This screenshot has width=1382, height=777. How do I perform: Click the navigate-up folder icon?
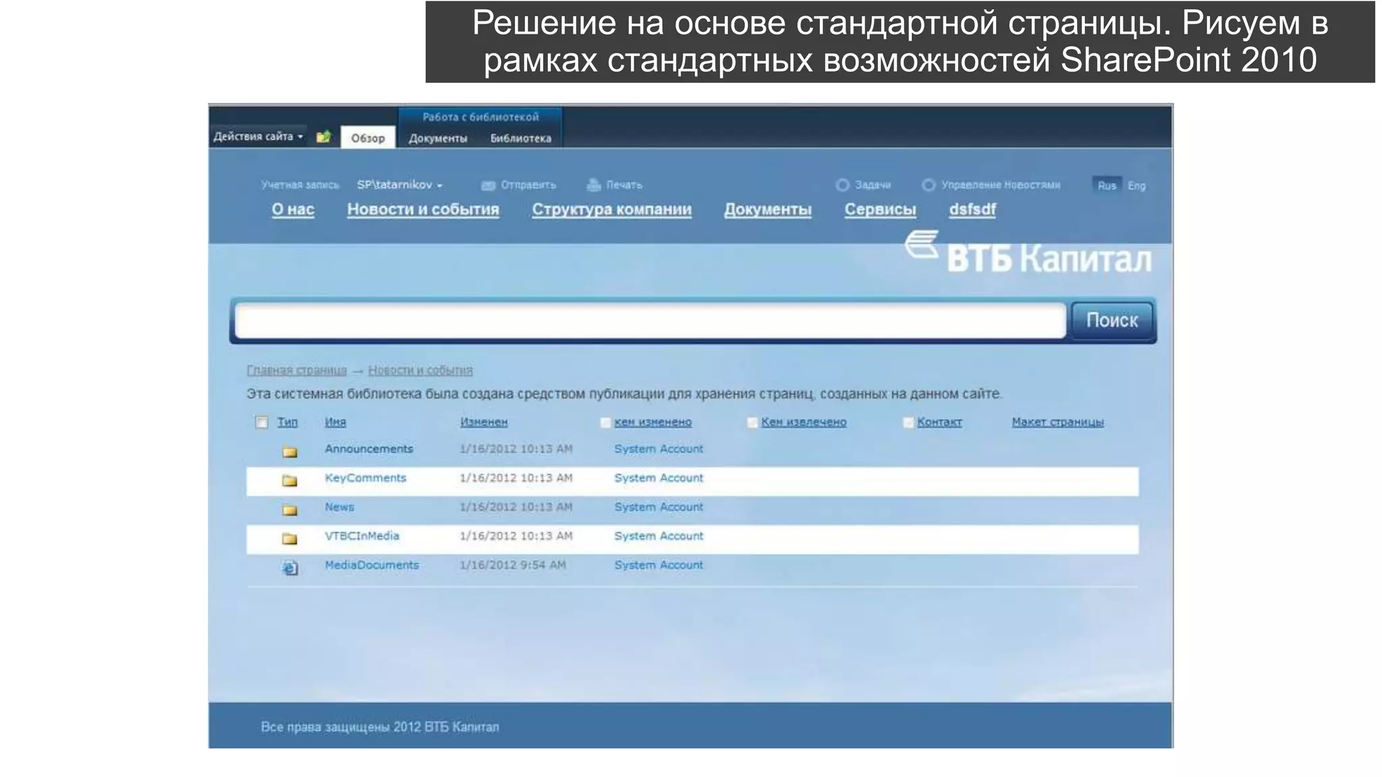(324, 137)
